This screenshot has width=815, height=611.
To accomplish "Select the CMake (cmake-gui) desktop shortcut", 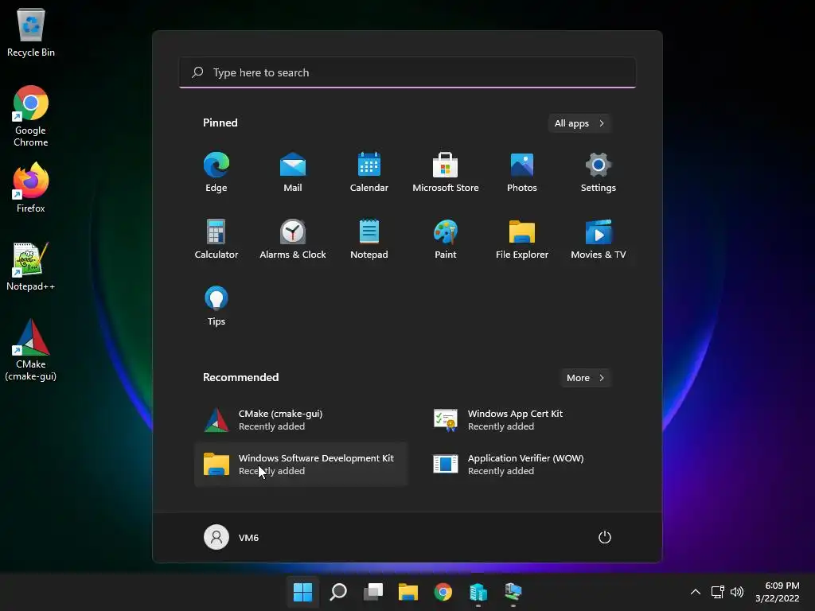I will pos(31,350).
